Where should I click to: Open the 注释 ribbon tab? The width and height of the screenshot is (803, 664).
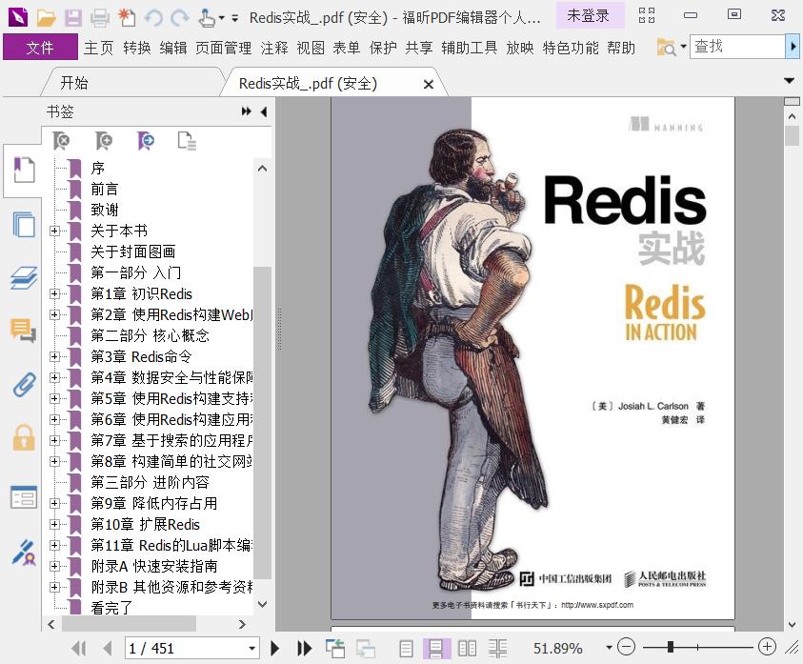click(x=274, y=48)
